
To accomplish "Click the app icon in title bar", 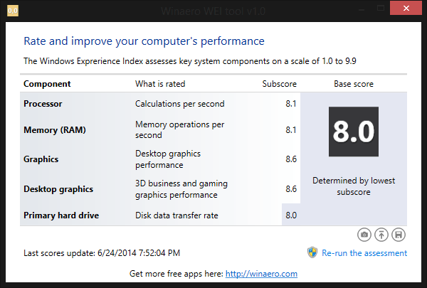I will coord(12,11).
